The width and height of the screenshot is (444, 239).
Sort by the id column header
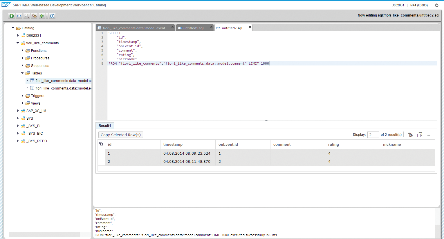point(132,144)
